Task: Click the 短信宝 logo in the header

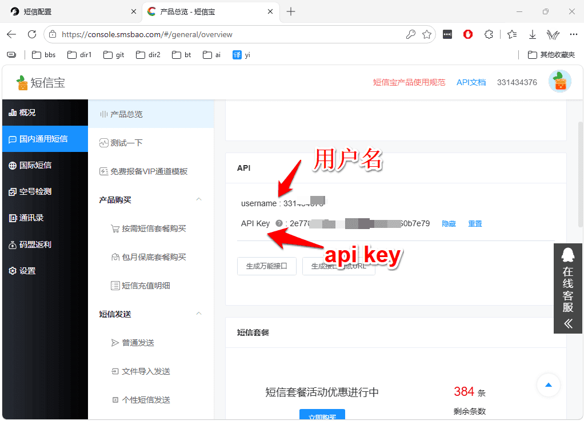Action: pyautogui.click(x=41, y=83)
